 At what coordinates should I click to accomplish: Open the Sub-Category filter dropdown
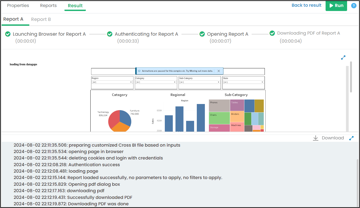(200, 82)
